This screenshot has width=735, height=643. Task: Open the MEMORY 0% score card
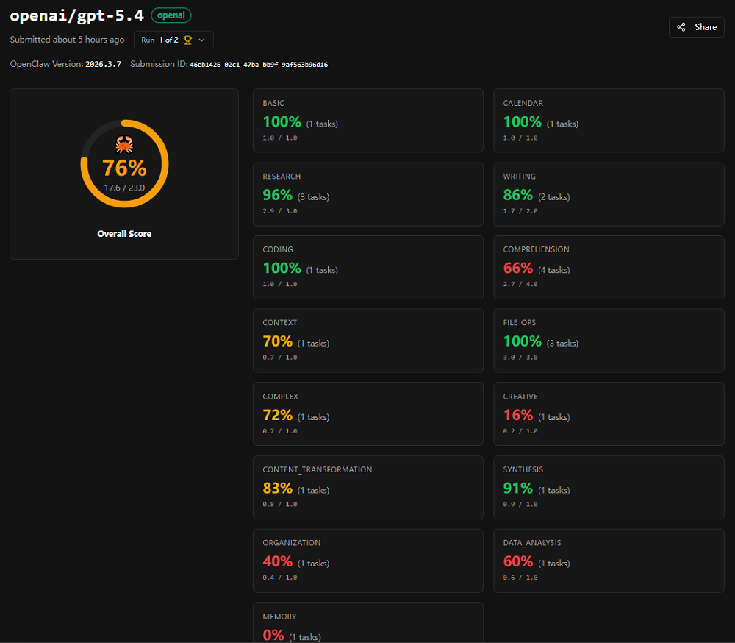[367, 624]
